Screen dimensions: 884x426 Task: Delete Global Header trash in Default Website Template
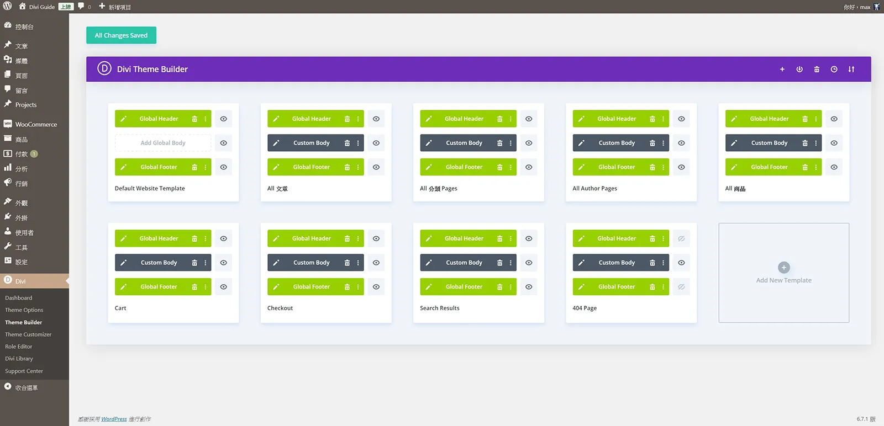[194, 119]
